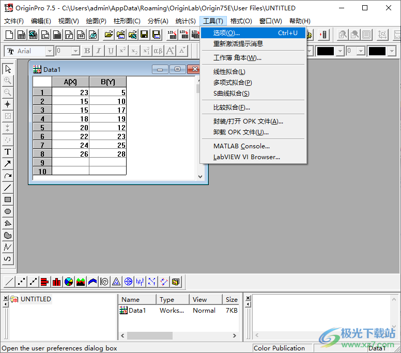Plot data as Scatter graph
The width and height of the screenshot is (401, 353).
(x=21, y=282)
